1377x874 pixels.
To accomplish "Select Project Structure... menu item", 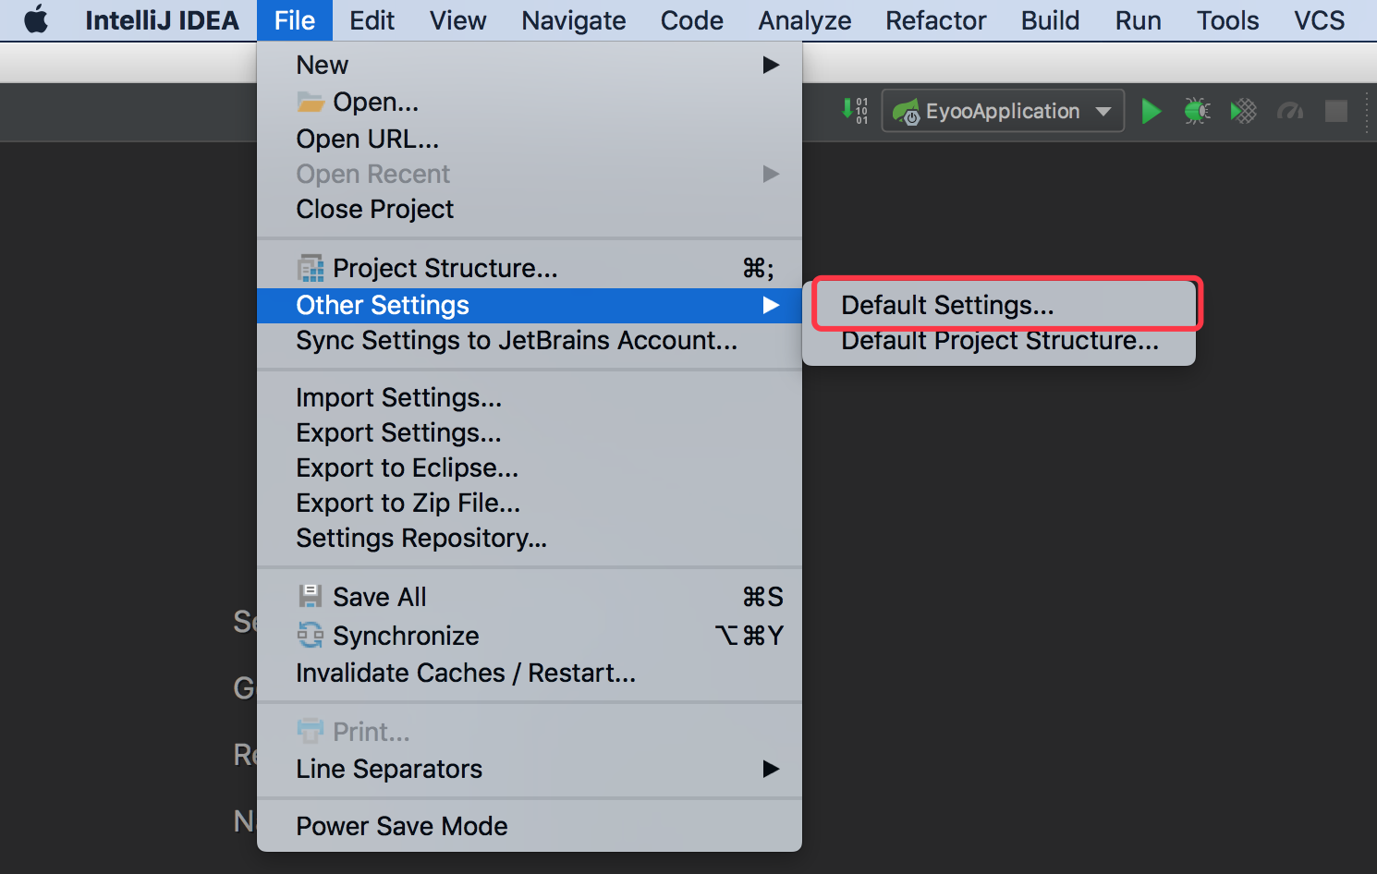I will [x=445, y=268].
